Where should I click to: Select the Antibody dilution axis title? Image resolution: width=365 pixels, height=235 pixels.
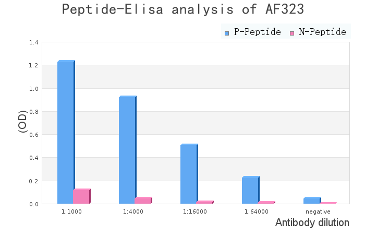(312, 223)
